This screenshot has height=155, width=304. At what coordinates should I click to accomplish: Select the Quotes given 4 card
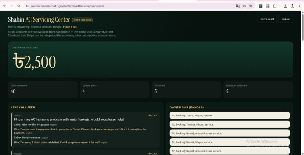click(115, 89)
